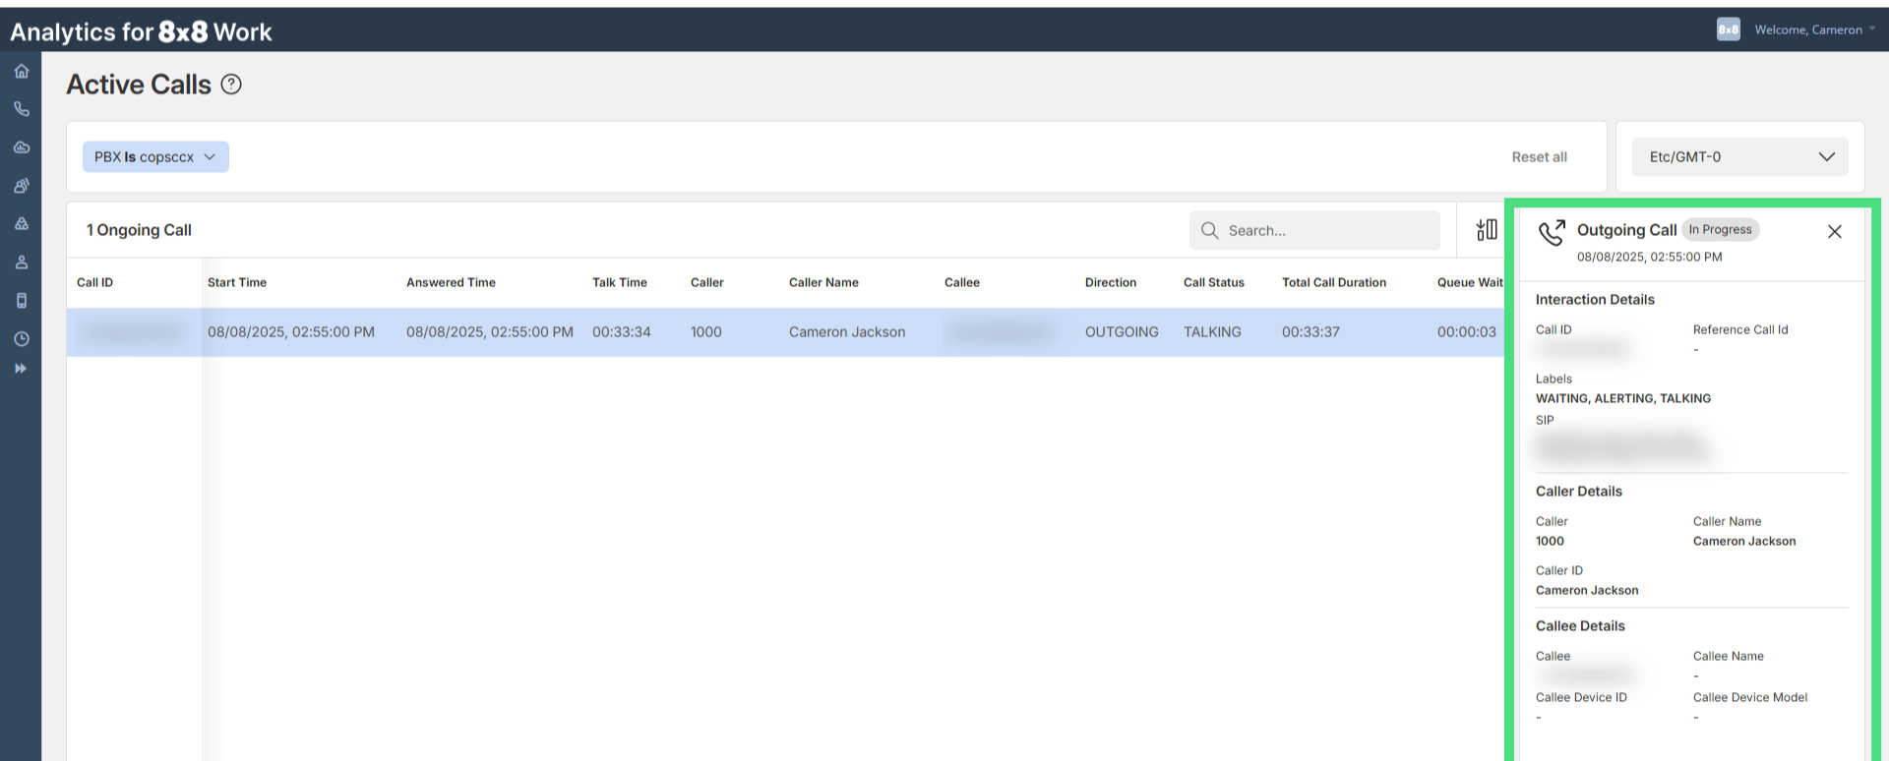Open the single user sidebar icon
Viewport: 1889px width, 761px height.
[x=21, y=263]
